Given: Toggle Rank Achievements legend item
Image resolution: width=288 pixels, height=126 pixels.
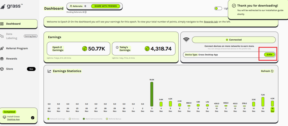Looking at the screenshot, I should pyautogui.click(x=92, y=119).
